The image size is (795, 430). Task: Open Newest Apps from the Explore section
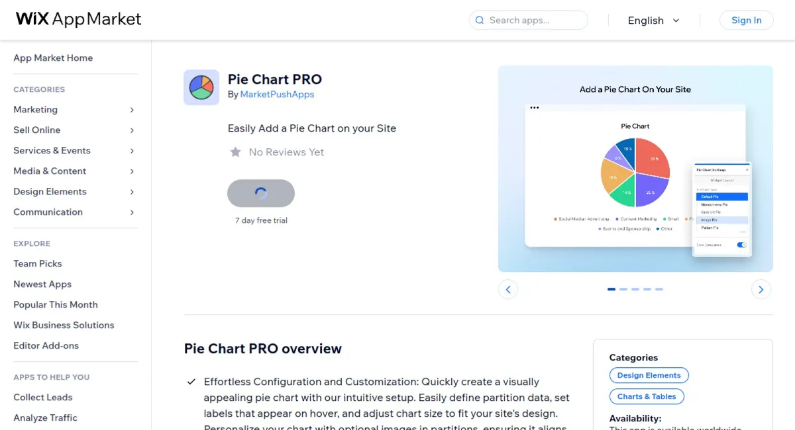click(42, 284)
